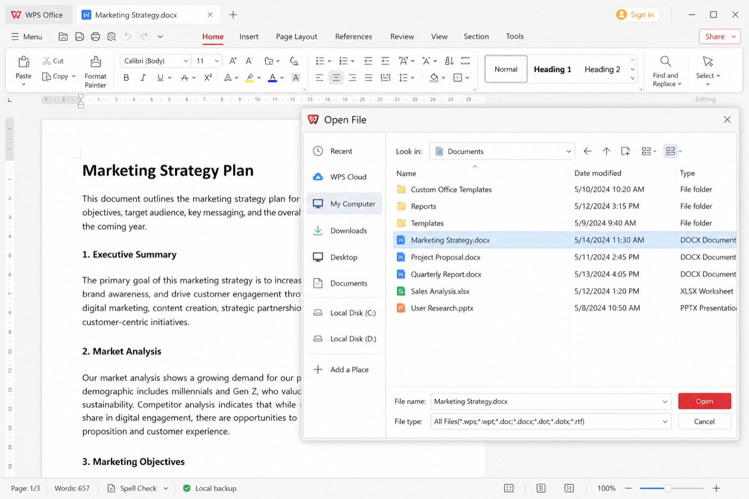Open the font size 11 dropdown
749x499 pixels.
(x=217, y=61)
